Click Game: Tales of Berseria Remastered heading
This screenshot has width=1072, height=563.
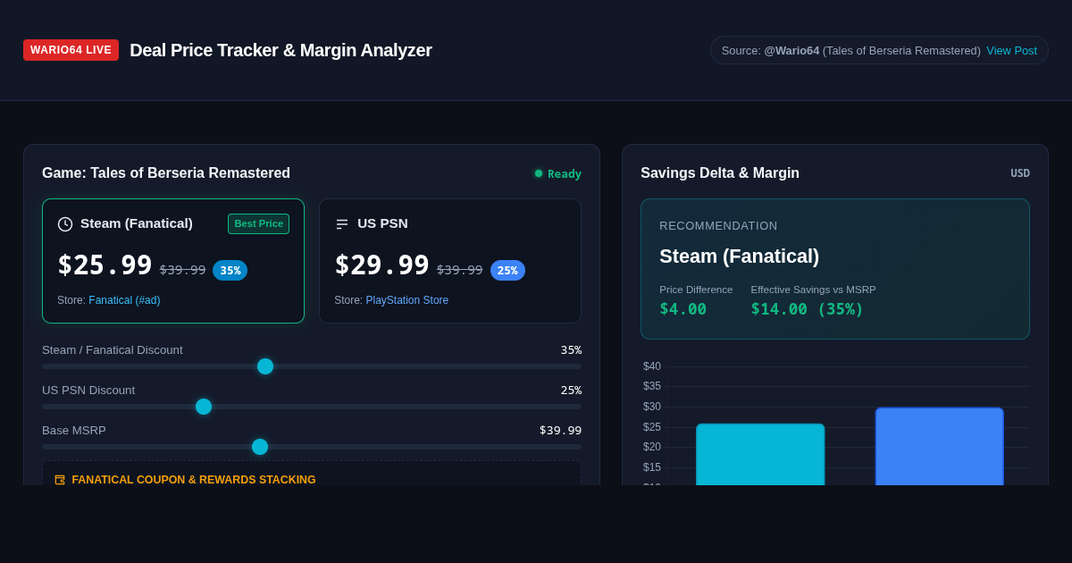pyautogui.click(x=166, y=173)
